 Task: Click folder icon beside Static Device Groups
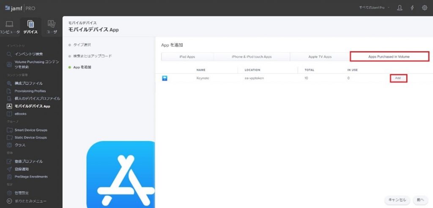pyautogui.click(x=9, y=137)
